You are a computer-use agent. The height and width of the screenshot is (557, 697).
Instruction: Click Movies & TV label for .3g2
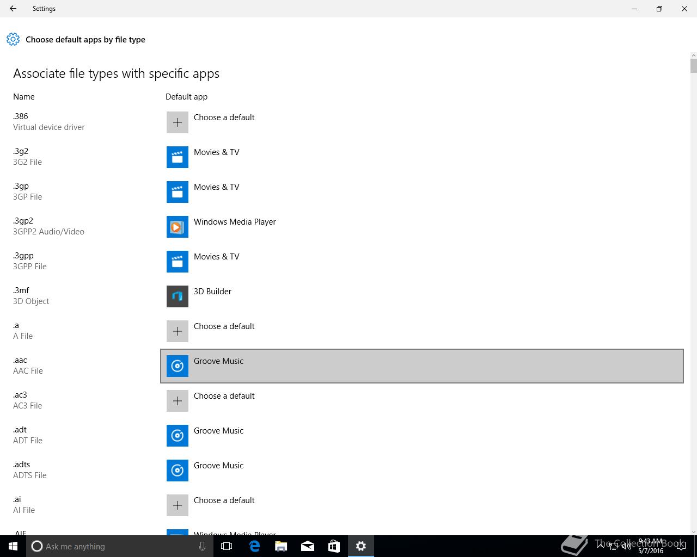(x=217, y=152)
